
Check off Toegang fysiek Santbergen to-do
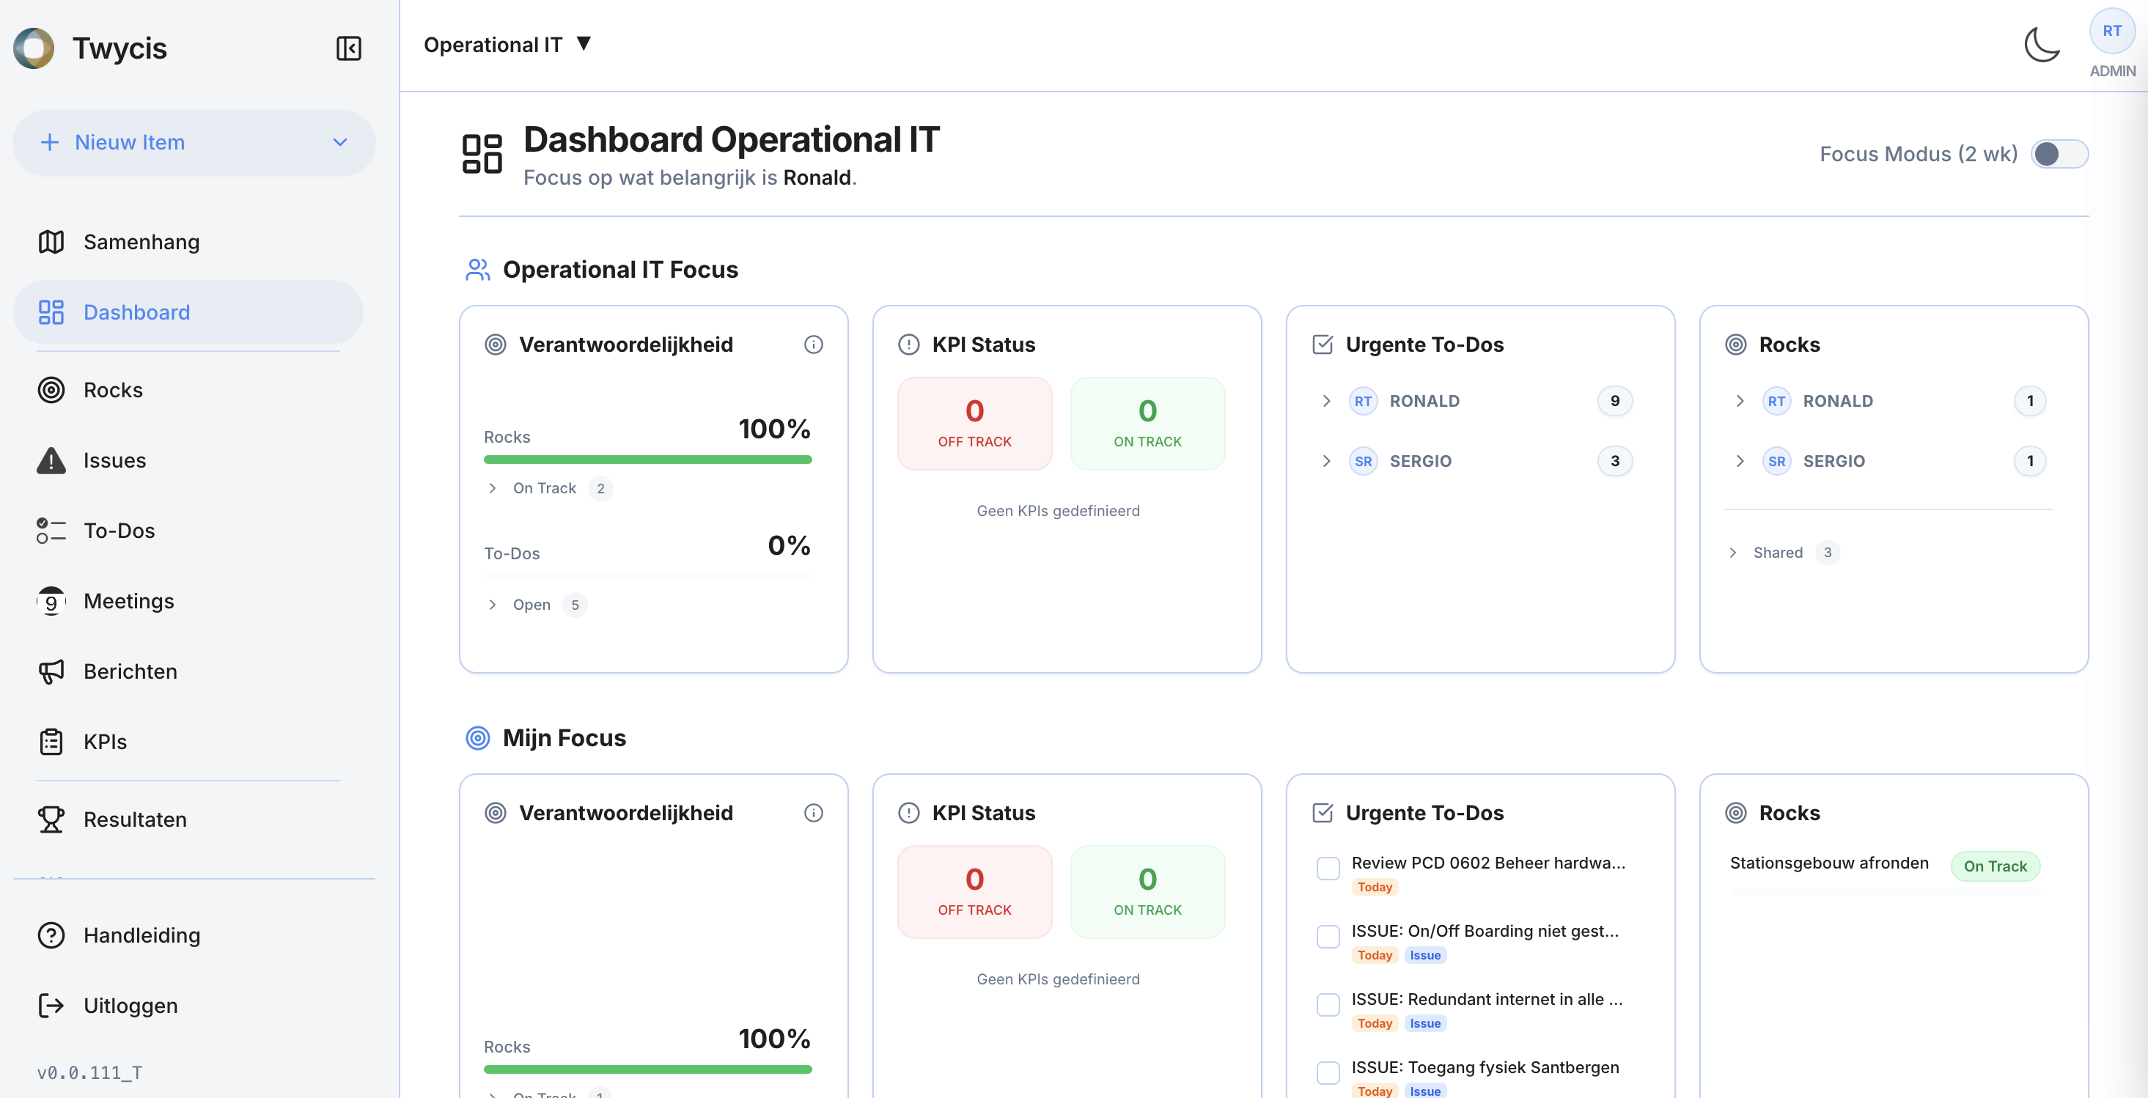(1328, 1072)
